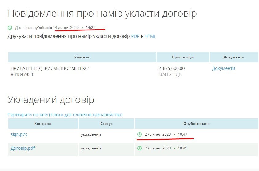The width and height of the screenshot is (259, 171).
Task: Click the Перевірити оплати treasury payments link
Action: click(65, 115)
